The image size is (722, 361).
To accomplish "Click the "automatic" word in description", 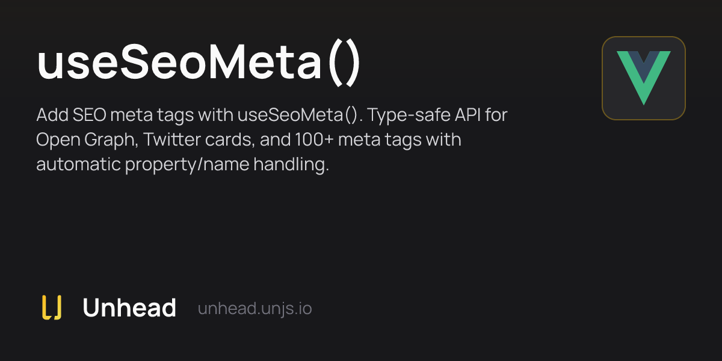I will coord(78,164).
